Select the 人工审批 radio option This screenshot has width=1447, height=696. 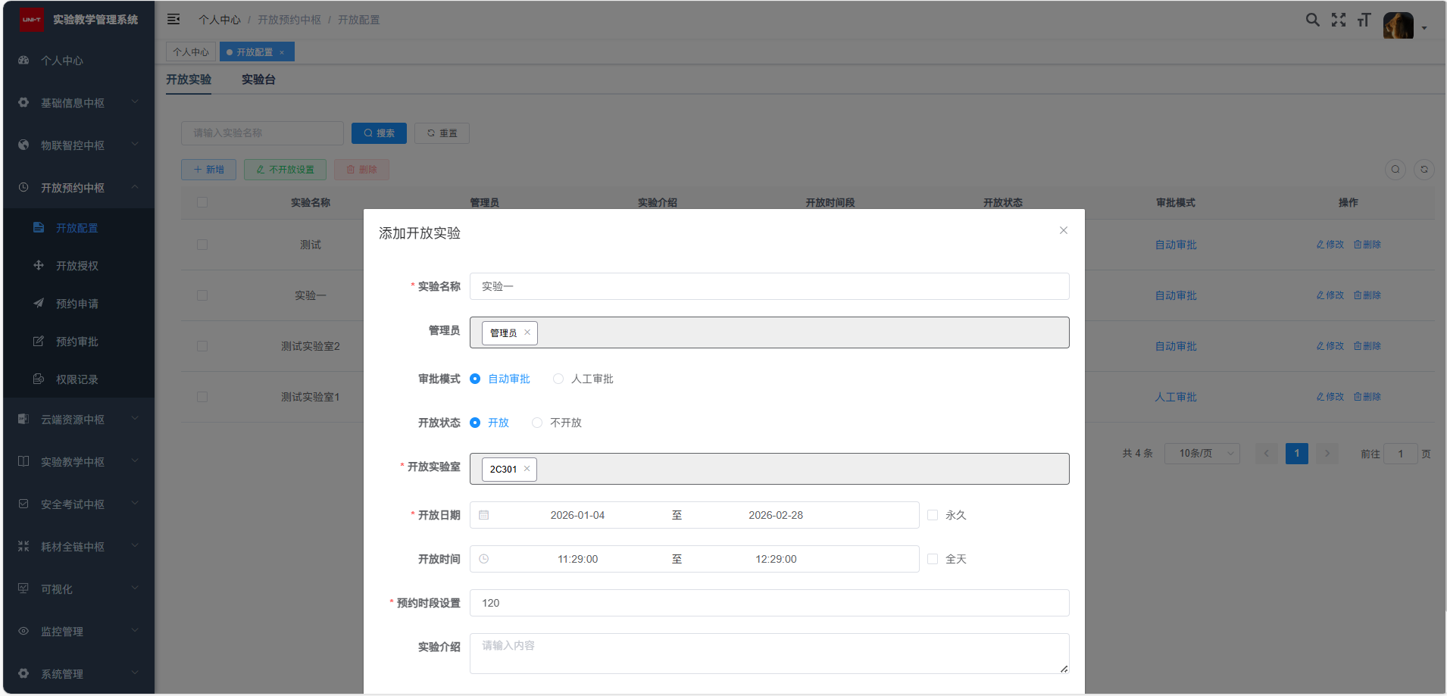pyautogui.click(x=558, y=379)
